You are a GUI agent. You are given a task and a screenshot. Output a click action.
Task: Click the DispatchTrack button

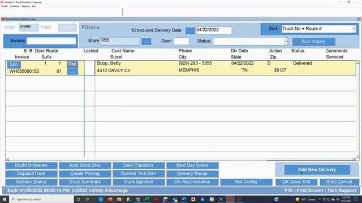pyautogui.click(x=31, y=174)
